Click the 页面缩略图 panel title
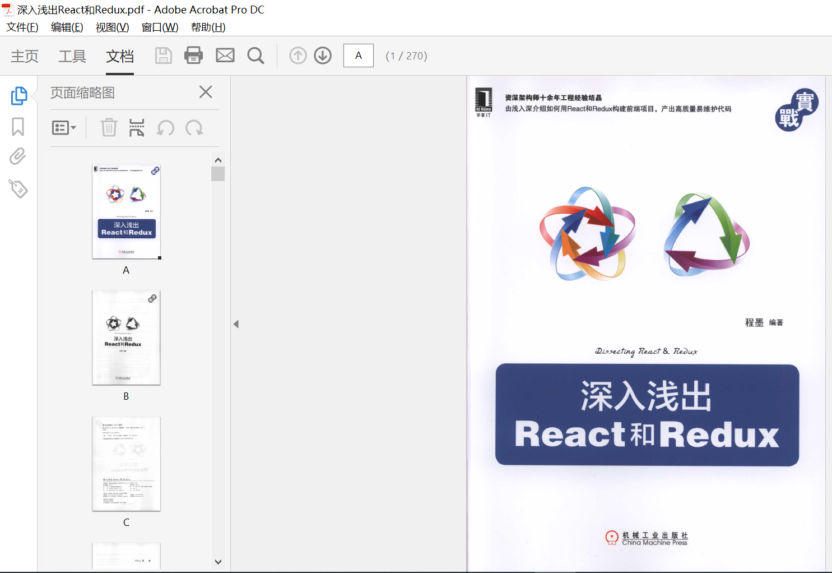Screen dimensions: 832x573 82,93
